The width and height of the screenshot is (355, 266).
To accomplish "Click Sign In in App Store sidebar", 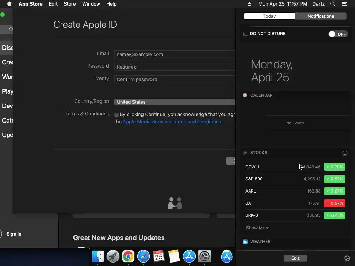I will tap(14, 234).
